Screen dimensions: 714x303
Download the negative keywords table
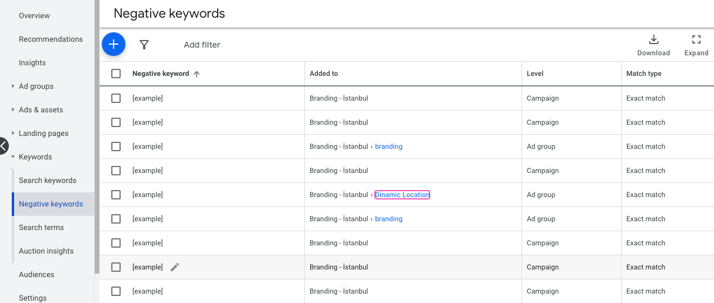click(x=653, y=45)
